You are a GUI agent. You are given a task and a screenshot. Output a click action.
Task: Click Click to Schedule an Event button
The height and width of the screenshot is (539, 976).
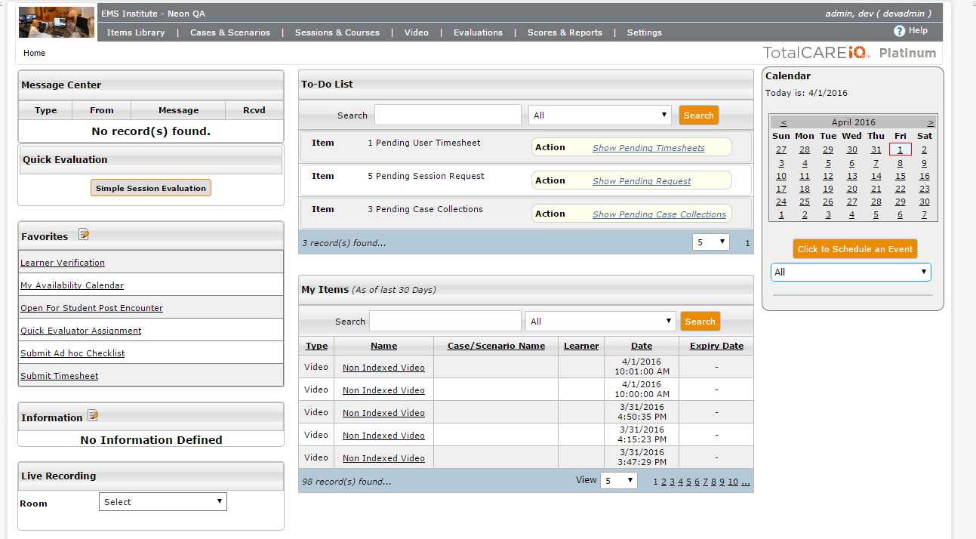[x=855, y=249]
